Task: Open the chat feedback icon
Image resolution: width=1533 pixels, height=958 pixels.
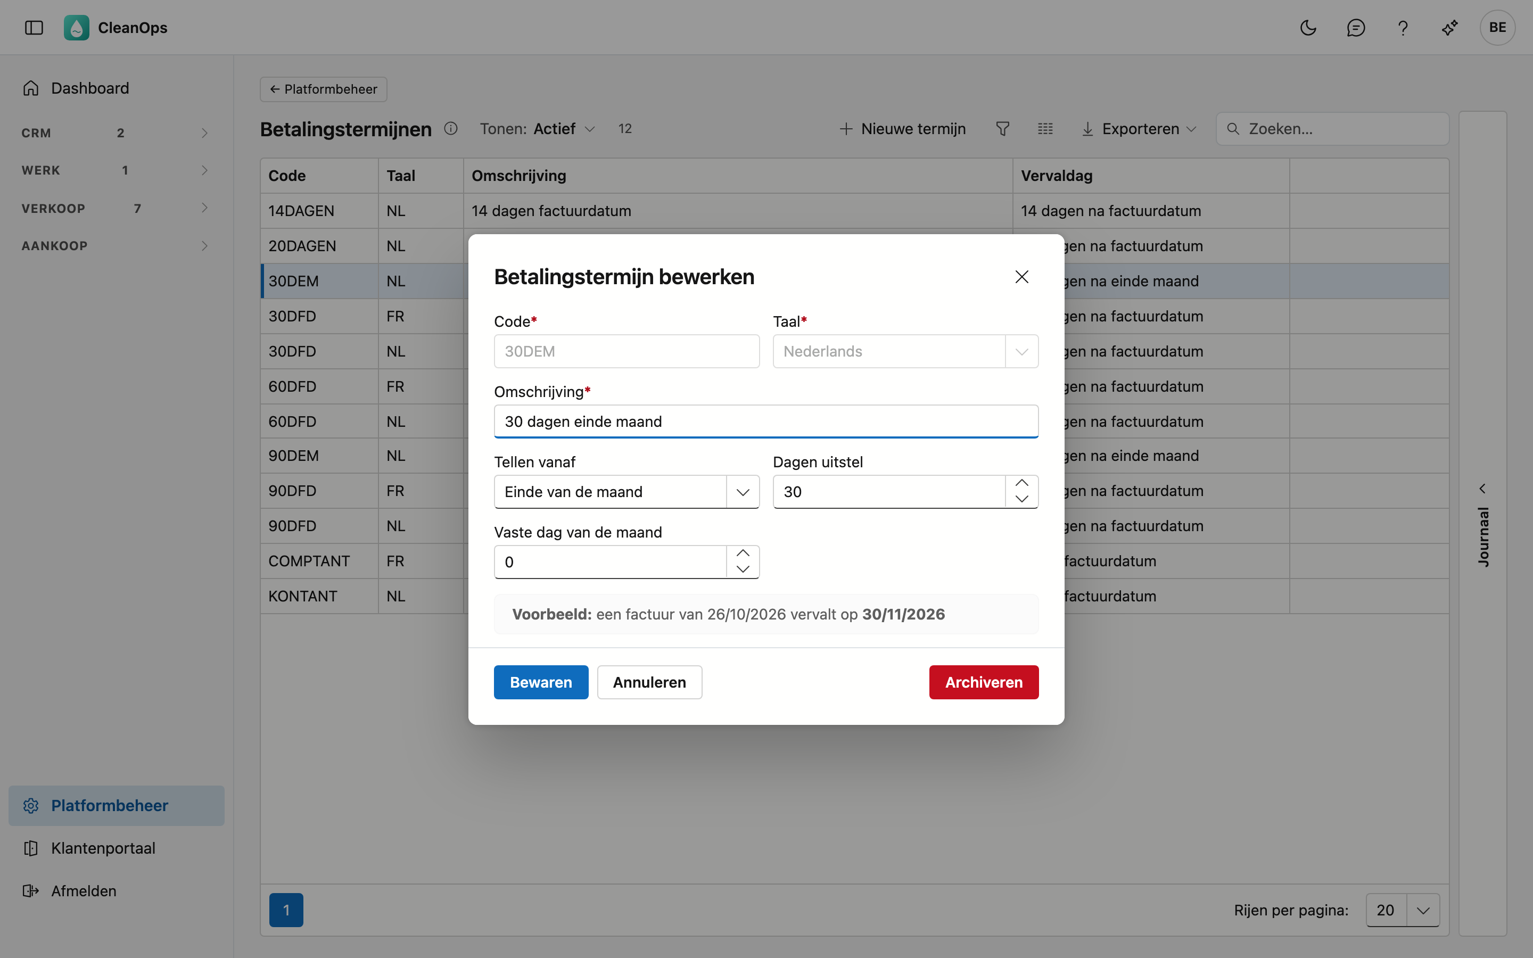Action: coord(1356,27)
